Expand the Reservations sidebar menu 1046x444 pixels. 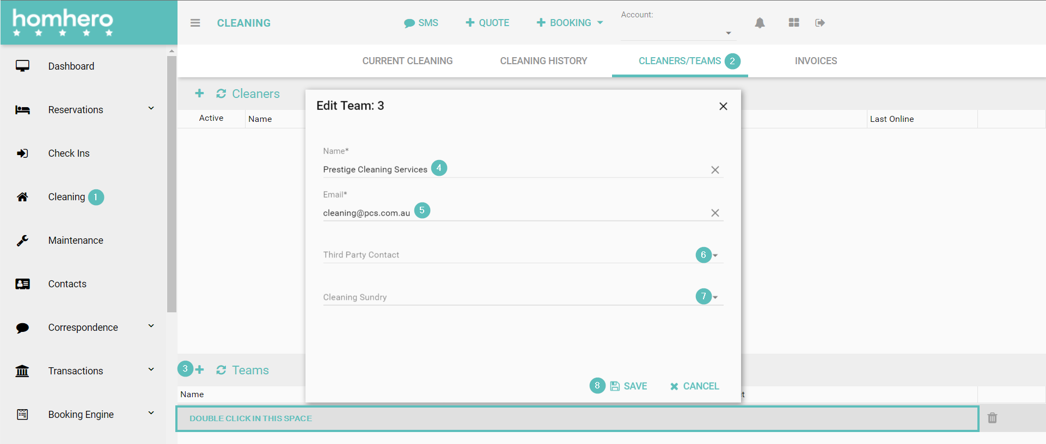tap(151, 109)
